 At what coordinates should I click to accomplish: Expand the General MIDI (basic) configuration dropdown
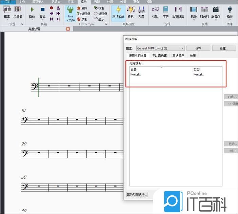coord(160,48)
